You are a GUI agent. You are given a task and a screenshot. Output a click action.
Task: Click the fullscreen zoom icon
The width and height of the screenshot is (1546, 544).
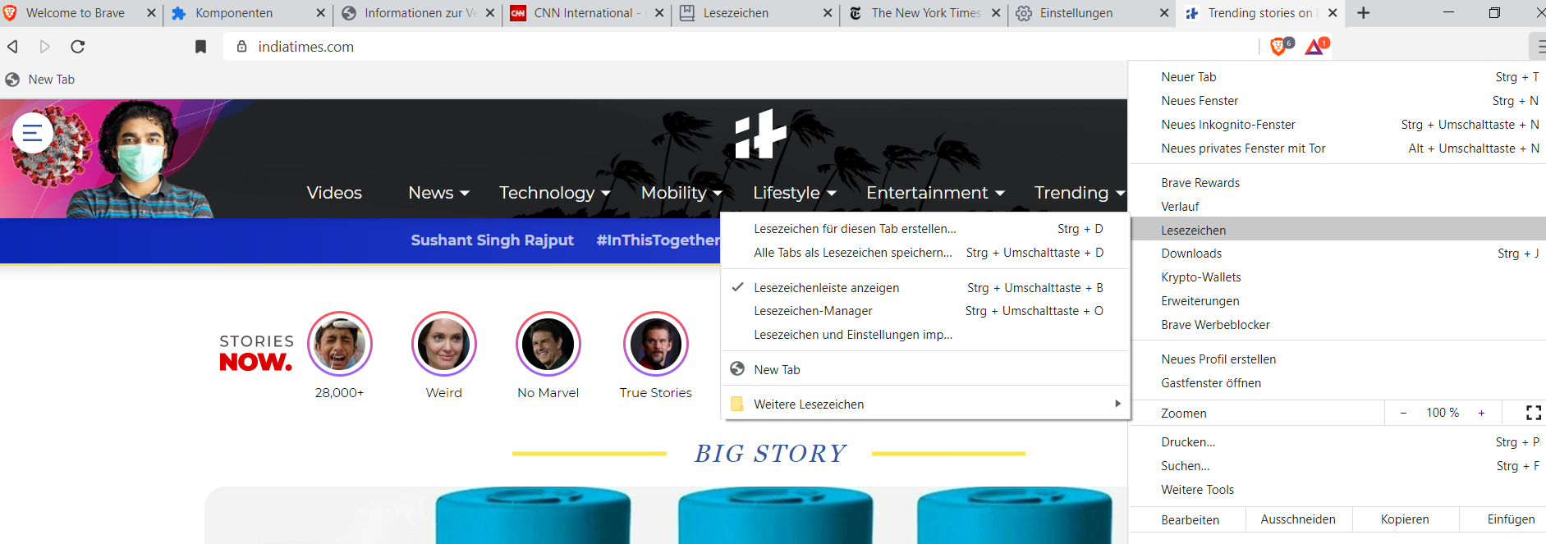[1533, 413]
